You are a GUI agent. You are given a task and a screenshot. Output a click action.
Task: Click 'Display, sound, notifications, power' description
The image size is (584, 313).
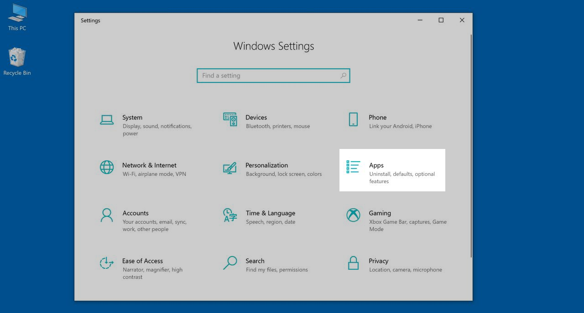157,130
